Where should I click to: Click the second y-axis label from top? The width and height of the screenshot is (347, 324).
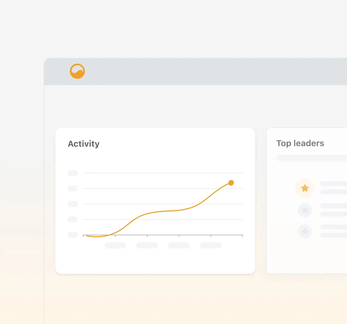73,189
